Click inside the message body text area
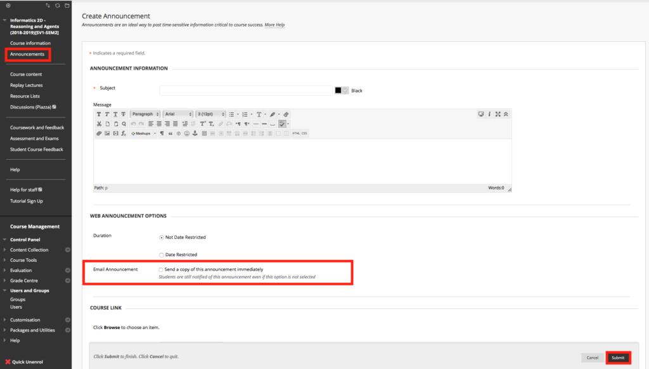Viewport: 649px width, 369px height. click(302, 162)
